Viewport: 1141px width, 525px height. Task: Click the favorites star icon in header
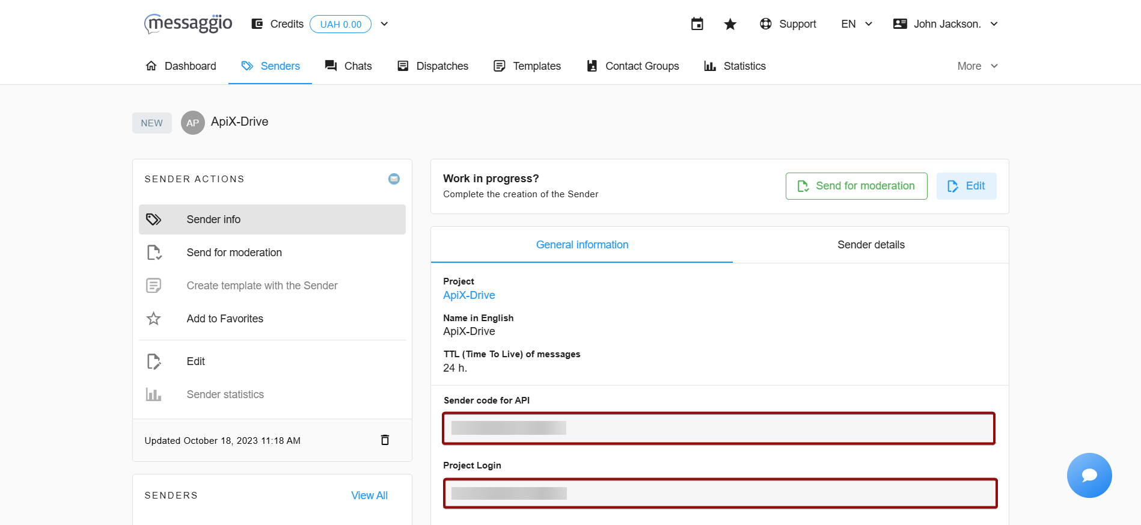pyautogui.click(x=730, y=24)
